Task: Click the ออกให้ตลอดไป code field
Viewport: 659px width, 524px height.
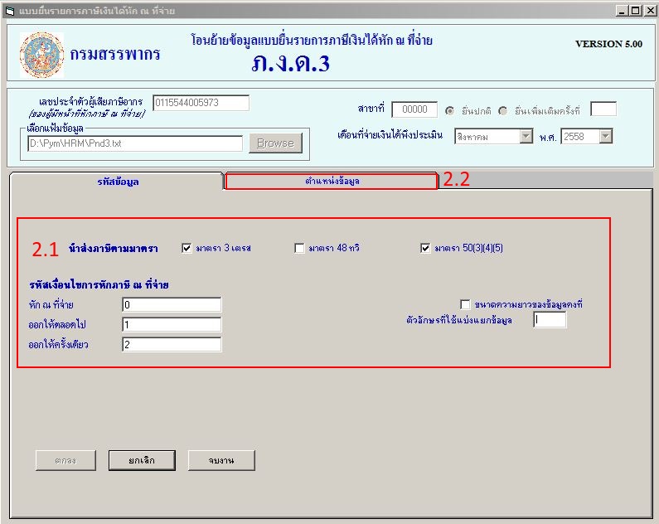Action: [171, 324]
